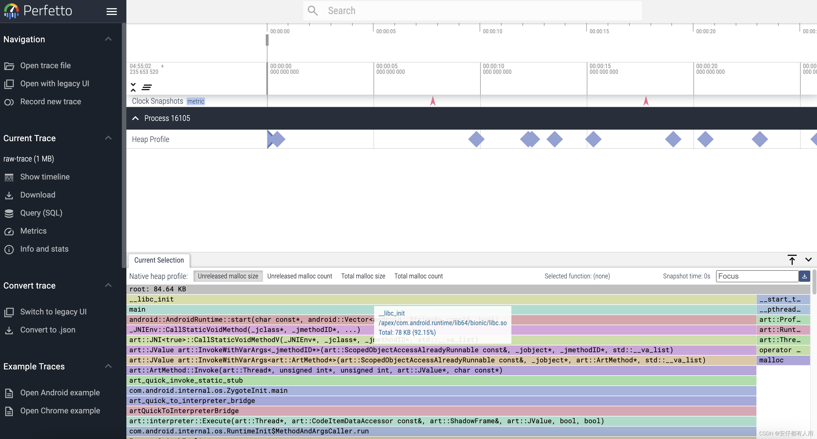Select Unreleased malloc size view
The height and width of the screenshot is (439, 817).
[228, 276]
